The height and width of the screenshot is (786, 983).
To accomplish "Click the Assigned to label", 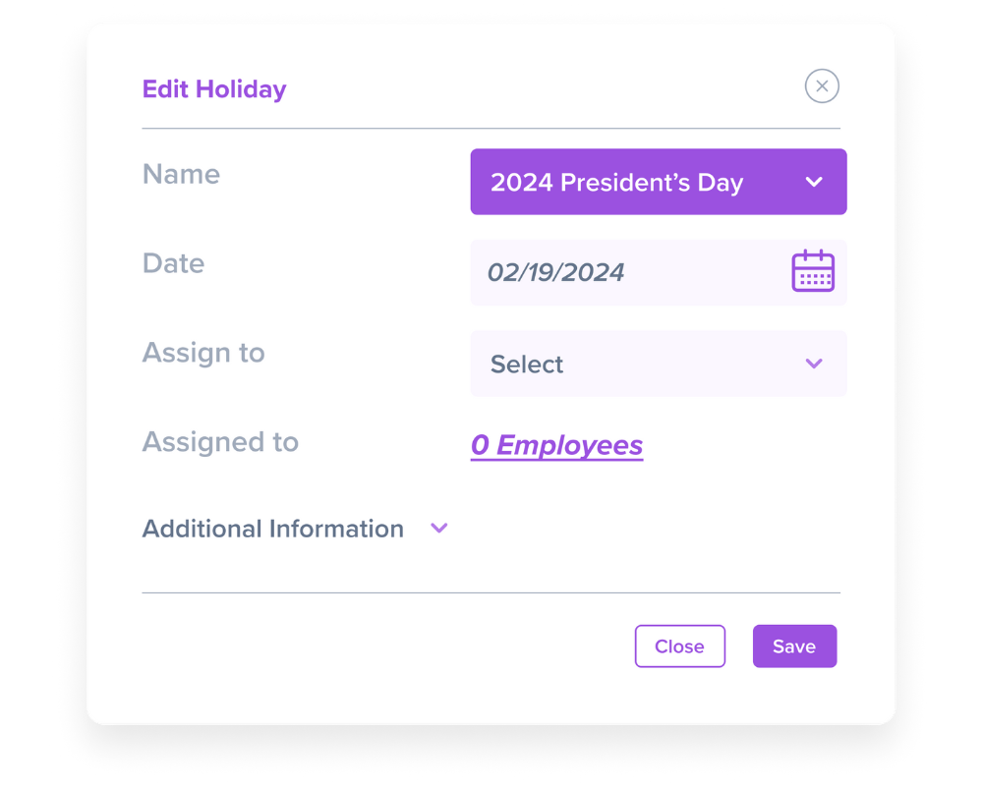I will pos(220,442).
